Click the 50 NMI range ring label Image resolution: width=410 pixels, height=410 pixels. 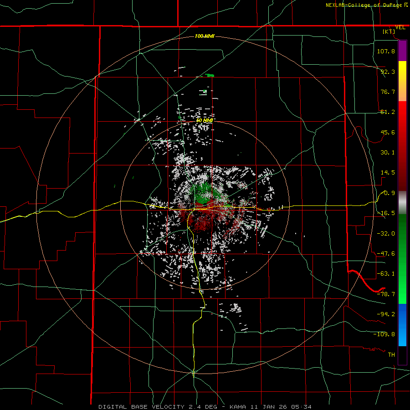205,121
